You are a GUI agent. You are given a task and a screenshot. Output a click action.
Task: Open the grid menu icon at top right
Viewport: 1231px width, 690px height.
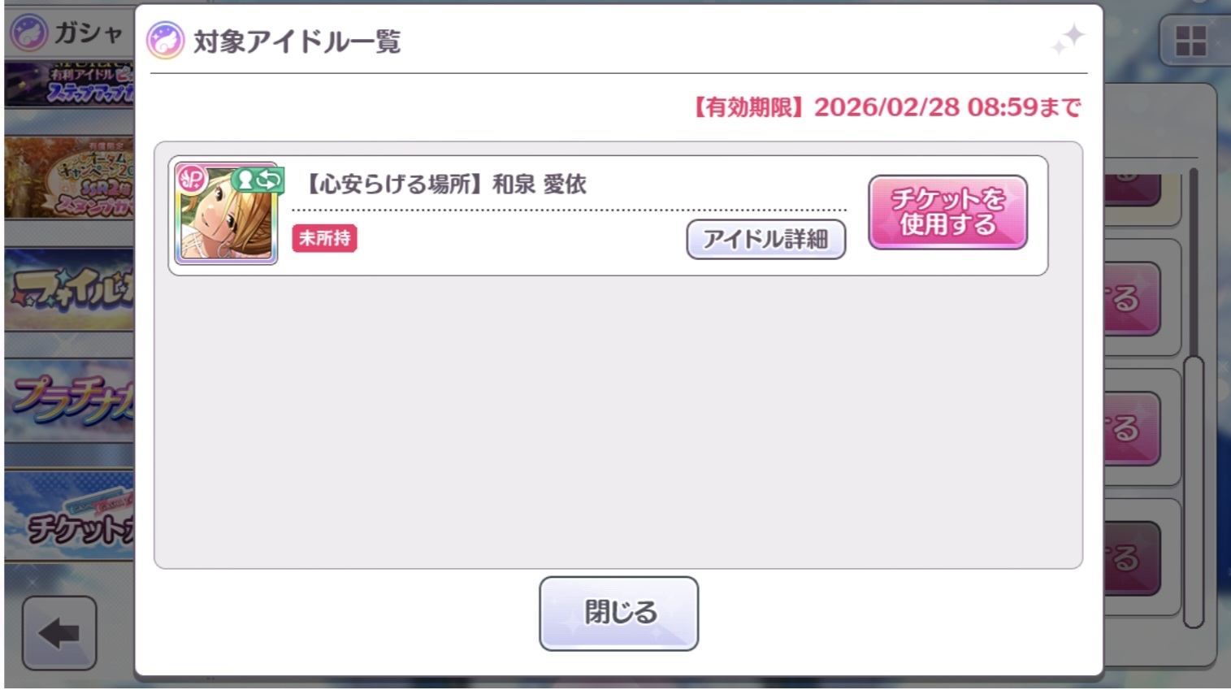1190,41
